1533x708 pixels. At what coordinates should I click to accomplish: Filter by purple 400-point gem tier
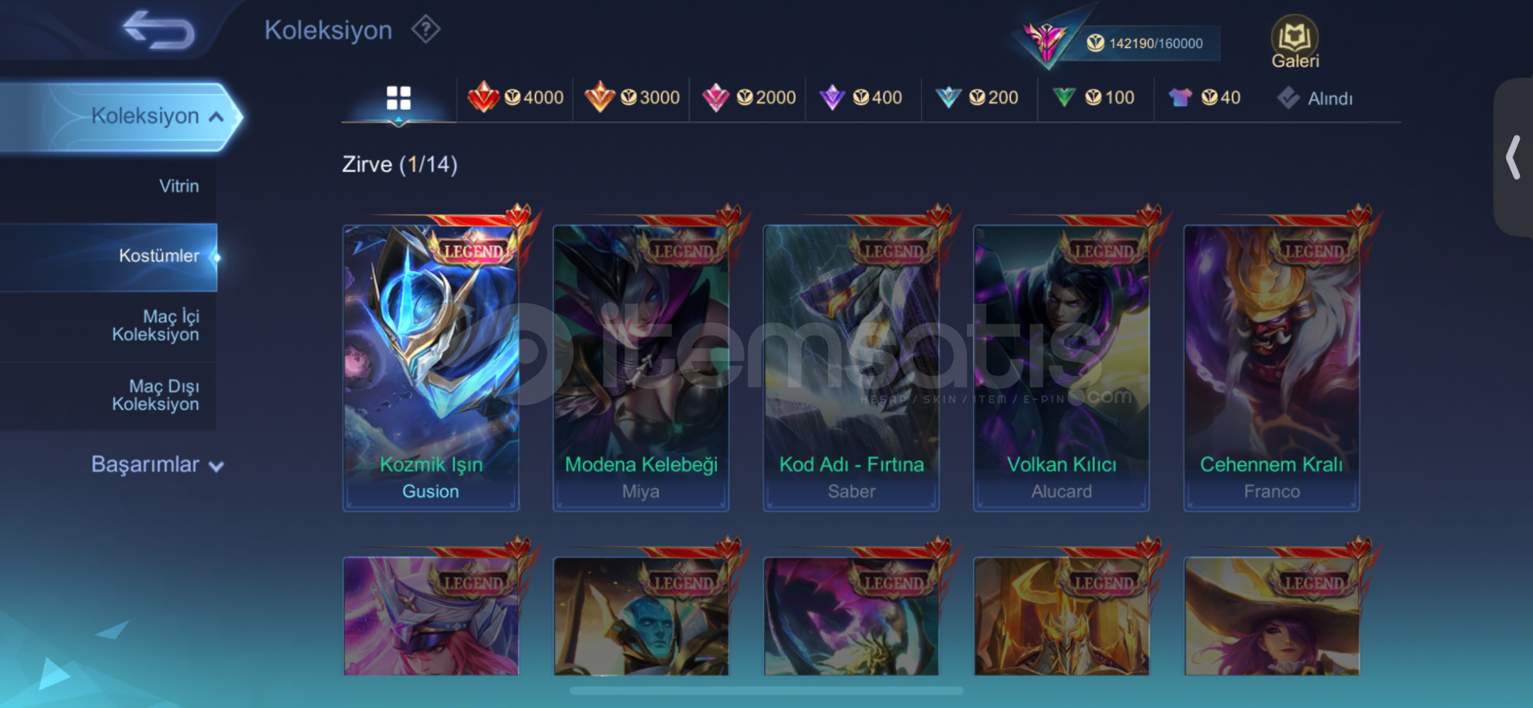861,98
